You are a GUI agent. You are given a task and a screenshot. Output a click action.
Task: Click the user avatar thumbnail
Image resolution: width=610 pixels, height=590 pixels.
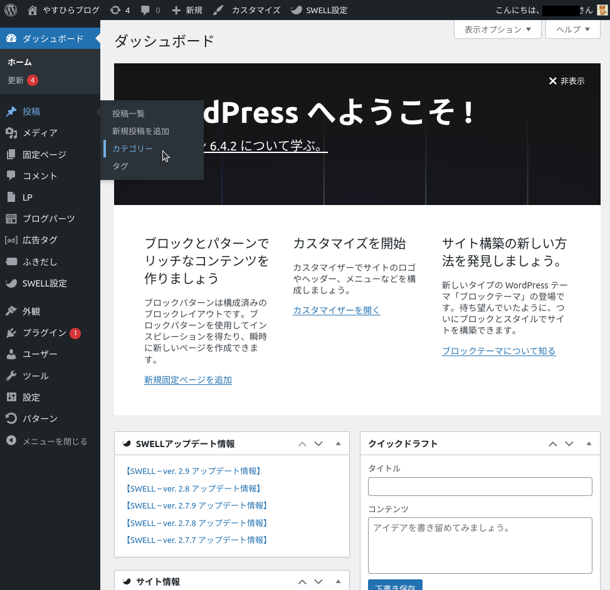coord(602,10)
